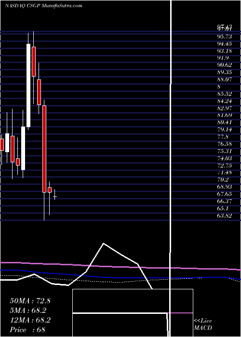Click the 90.62 price label

pos(225,65)
